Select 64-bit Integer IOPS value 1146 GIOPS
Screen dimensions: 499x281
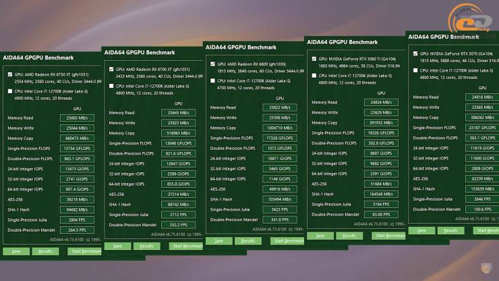click(280, 179)
